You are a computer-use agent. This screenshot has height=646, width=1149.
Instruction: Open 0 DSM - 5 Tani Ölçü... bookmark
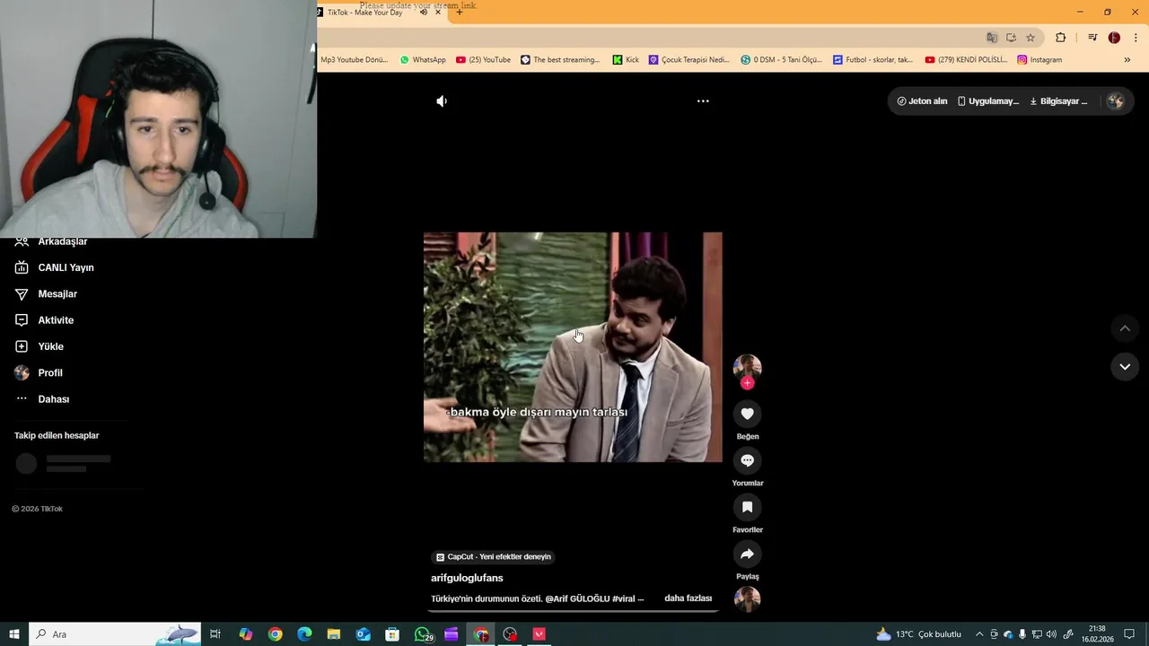pyautogui.click(x=781, y=60)
